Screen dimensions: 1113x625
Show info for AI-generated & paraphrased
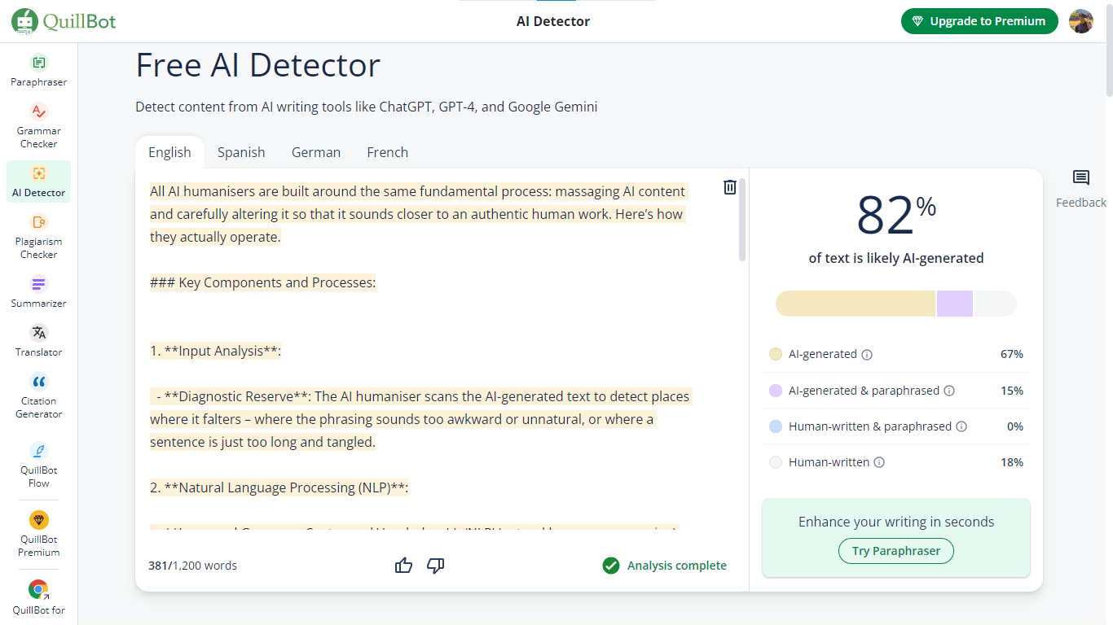(x=949, y=391)
